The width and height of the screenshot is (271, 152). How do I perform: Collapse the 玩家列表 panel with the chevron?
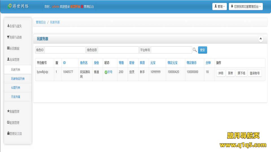click(x=261, y=39)
